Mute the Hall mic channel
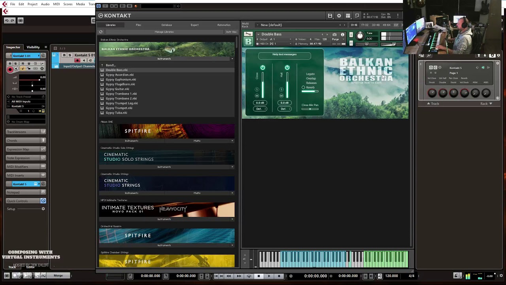Image resolution: width=506 pixels, height=285 pixels. point(281,96)
